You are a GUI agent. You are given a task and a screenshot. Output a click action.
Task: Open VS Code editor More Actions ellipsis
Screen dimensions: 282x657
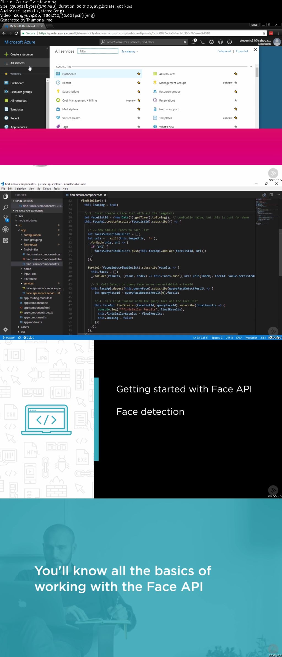point(278,195)
